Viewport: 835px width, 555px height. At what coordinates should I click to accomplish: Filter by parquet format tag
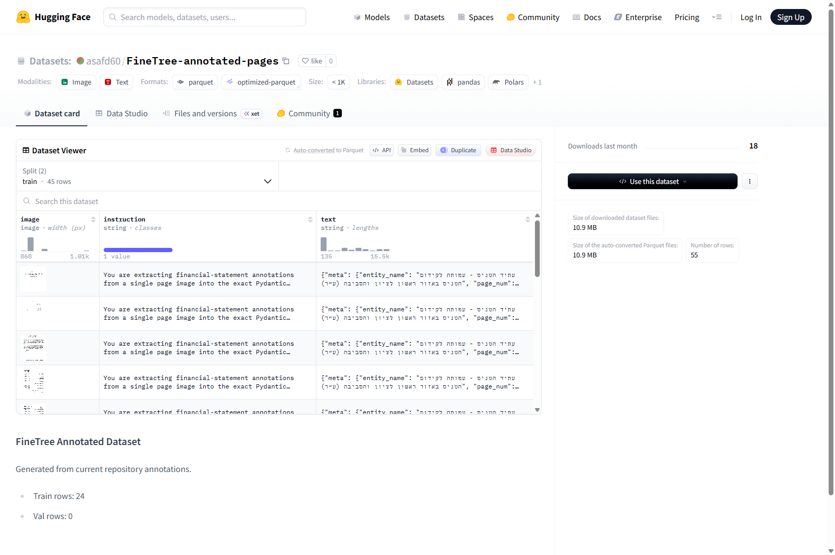(x=195, y=82)
